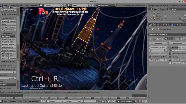
Task: Switch to the Object Data tab icon
Action: [x=175, y=25]
